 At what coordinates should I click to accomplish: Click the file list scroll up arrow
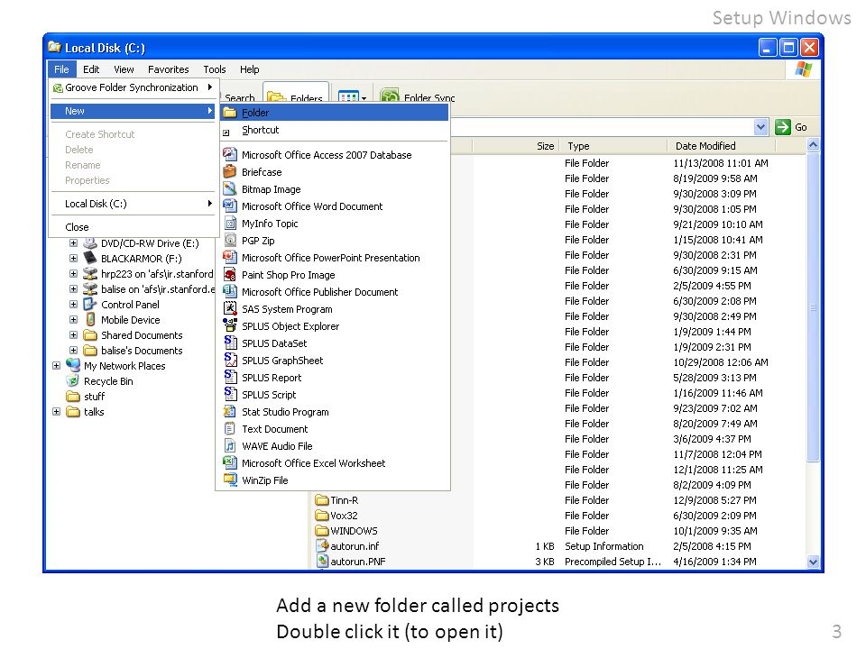[813, 145]
